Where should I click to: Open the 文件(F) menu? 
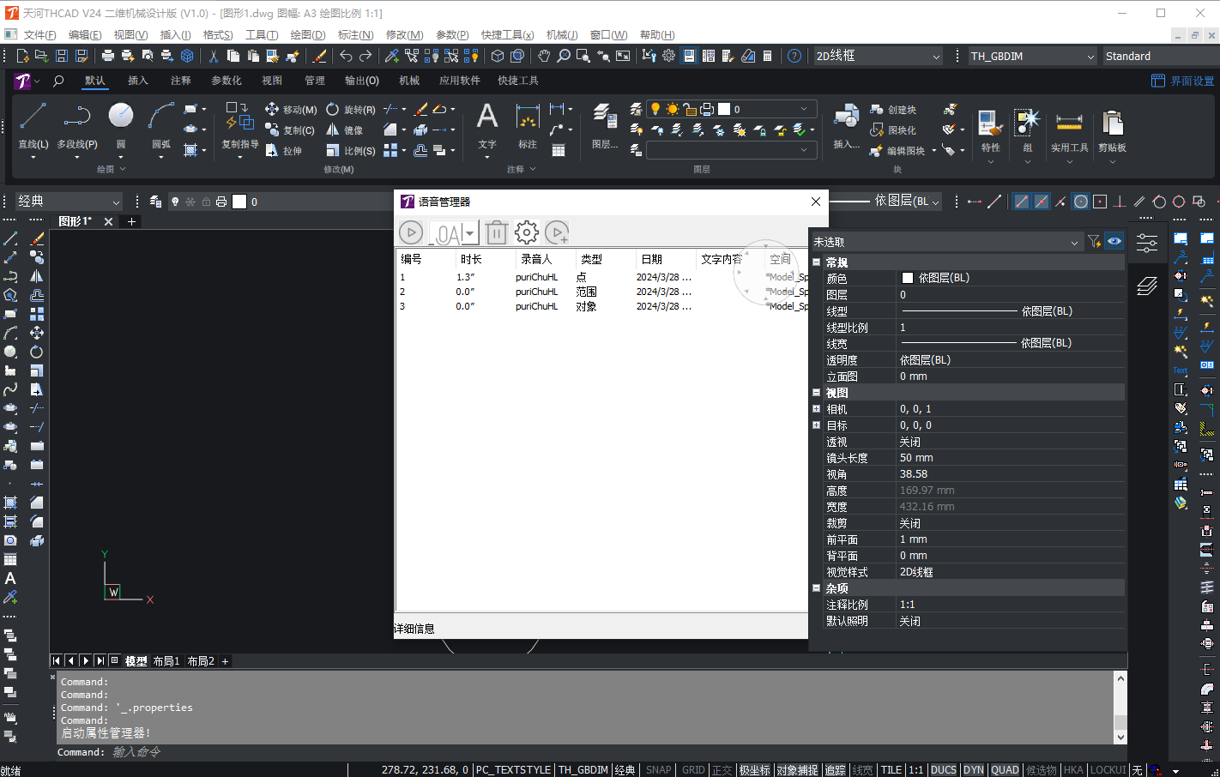coord(39,35)
